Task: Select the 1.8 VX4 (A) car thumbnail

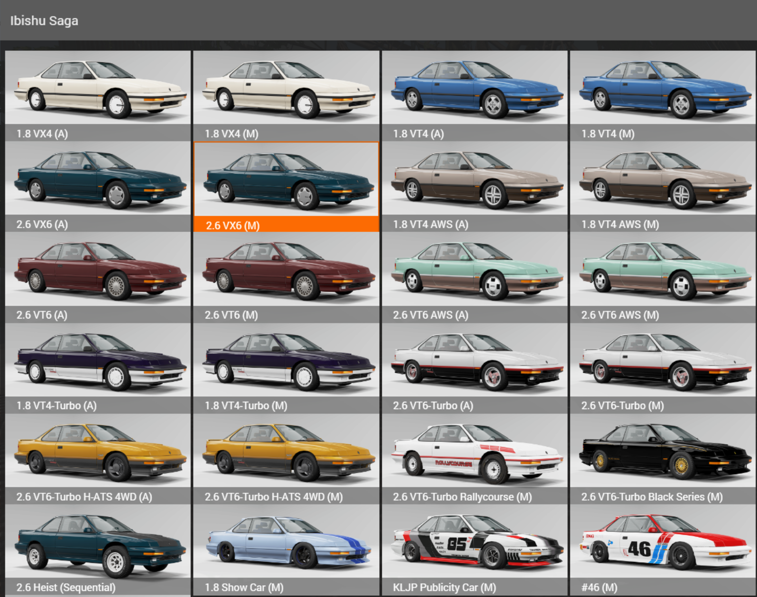Action: 98,96
